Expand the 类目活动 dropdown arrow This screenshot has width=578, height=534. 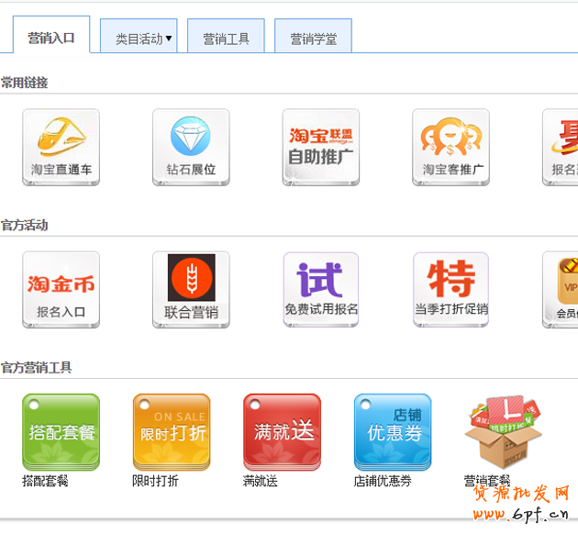point(169,38)
